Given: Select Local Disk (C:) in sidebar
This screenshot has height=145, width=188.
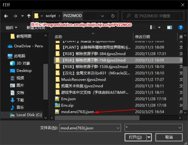Looking at the screenshot, I should click(29, 115).
